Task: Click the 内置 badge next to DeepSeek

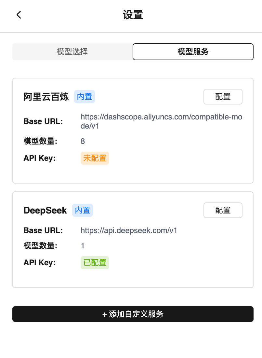Action: click(x=82, y=210)
